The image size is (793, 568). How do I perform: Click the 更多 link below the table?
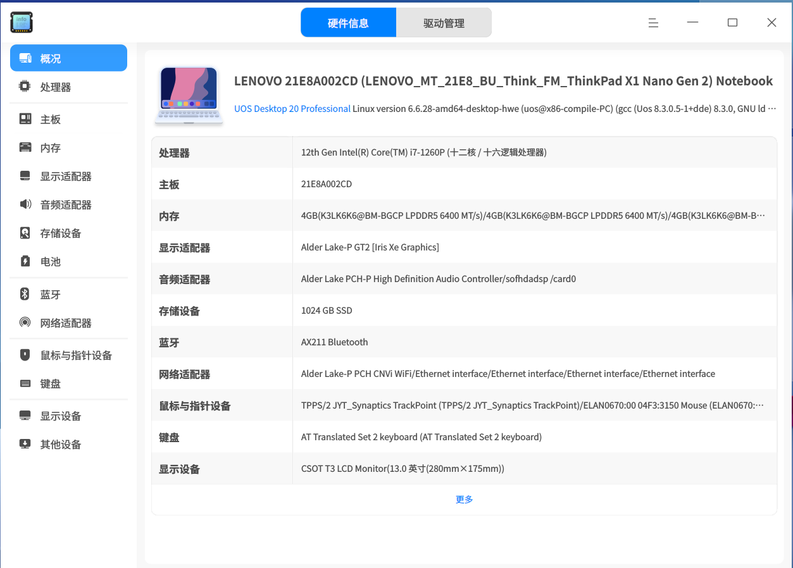[x=464, y=500]
